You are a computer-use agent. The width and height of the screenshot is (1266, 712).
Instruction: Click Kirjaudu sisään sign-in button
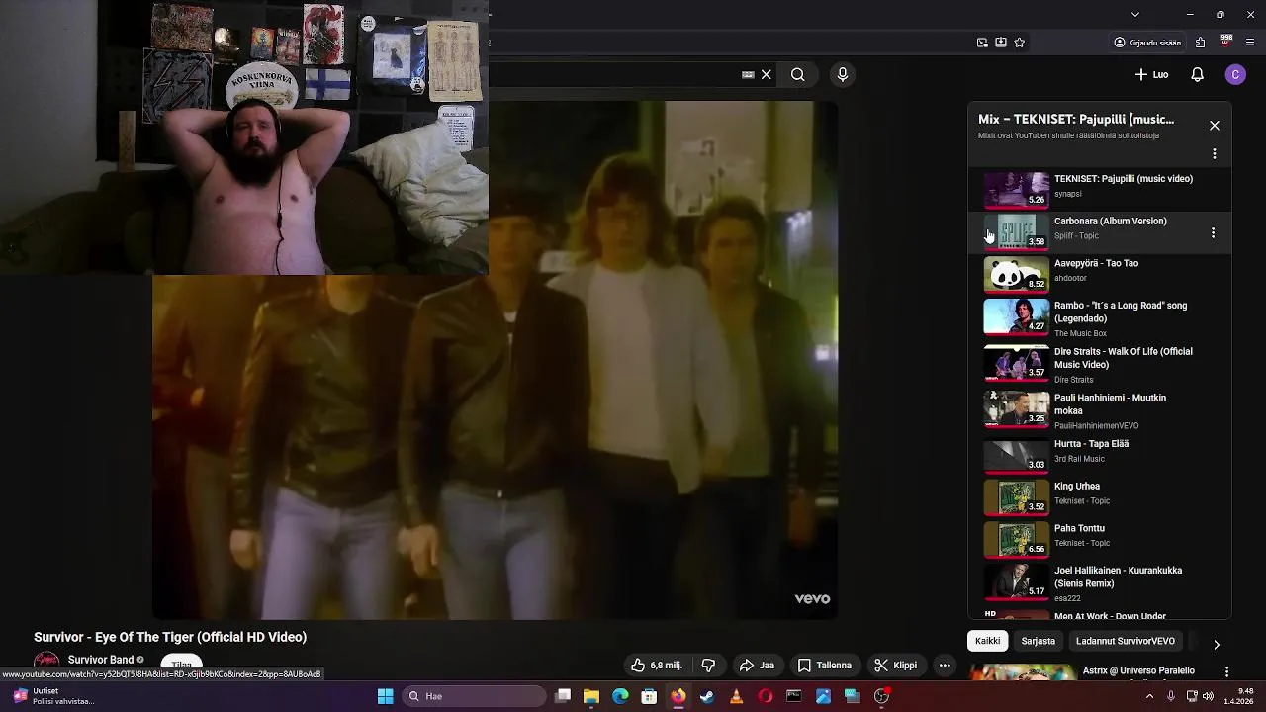1147,43
